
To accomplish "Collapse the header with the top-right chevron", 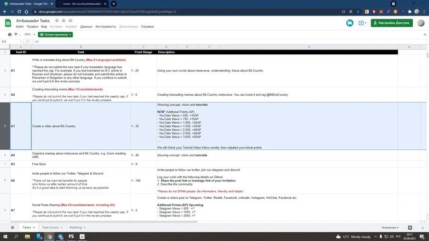I will pyautogui.click(x=424, y=35).
